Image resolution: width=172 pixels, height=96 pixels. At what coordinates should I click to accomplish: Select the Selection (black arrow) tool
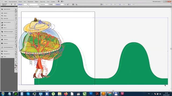click(16, 9)
